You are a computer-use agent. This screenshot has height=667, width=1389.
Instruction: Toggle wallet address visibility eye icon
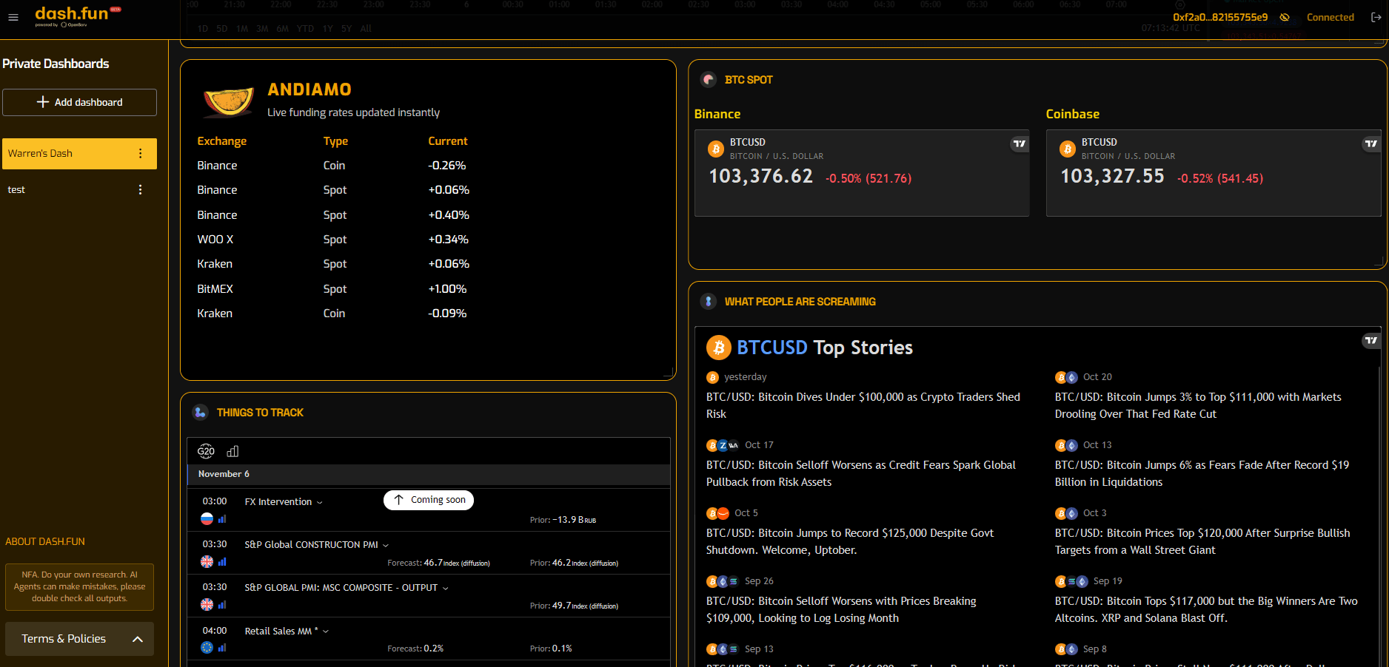pyautogui.click(x=1285, y=17)
